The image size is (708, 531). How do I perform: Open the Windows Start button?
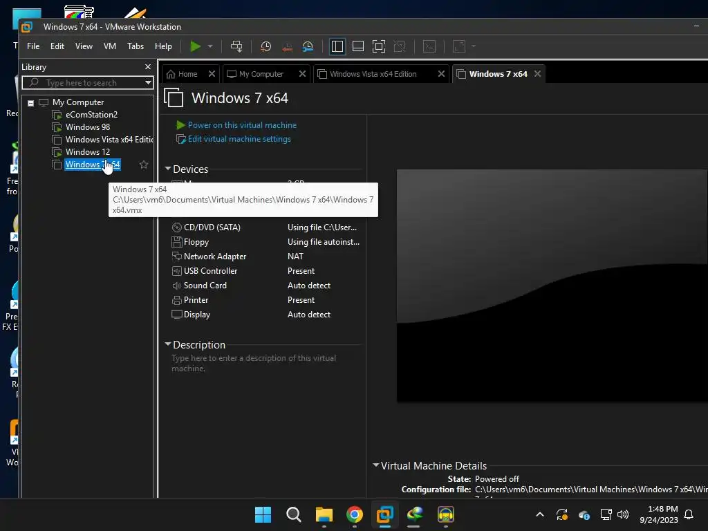pos(263,514)
